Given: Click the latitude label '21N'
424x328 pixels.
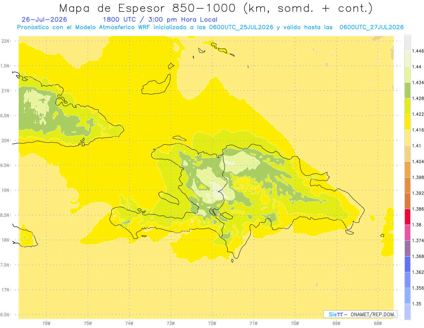Looking at the screenshot, I should (6, 91).
